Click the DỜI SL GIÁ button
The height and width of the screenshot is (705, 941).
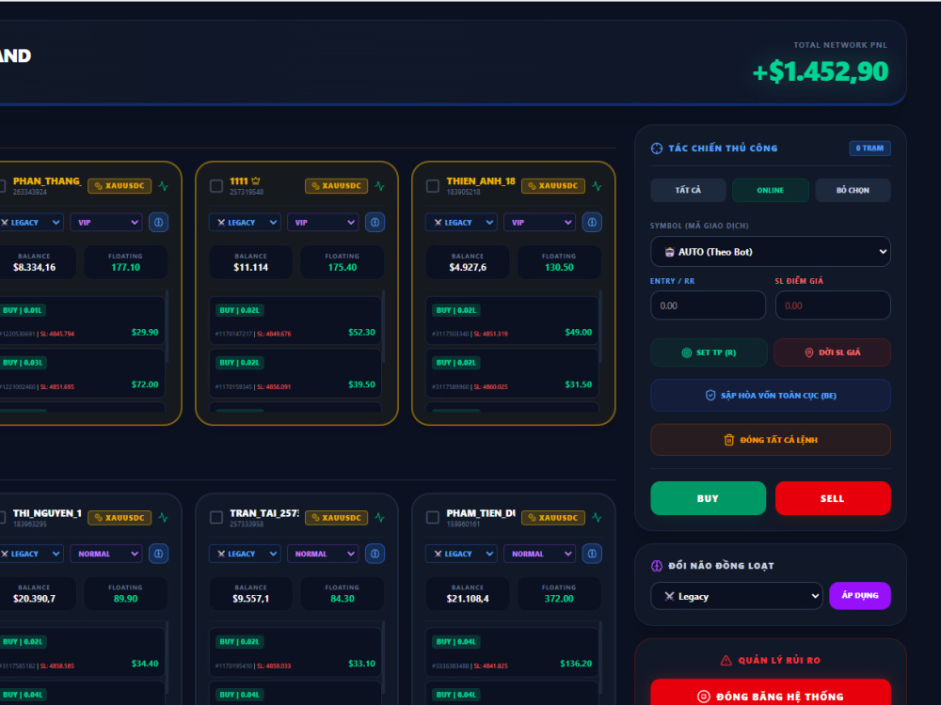(x=833, y=352)
